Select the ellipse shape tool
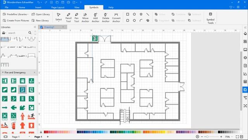Screen dimensions: 248x140 tap(134, 21)
